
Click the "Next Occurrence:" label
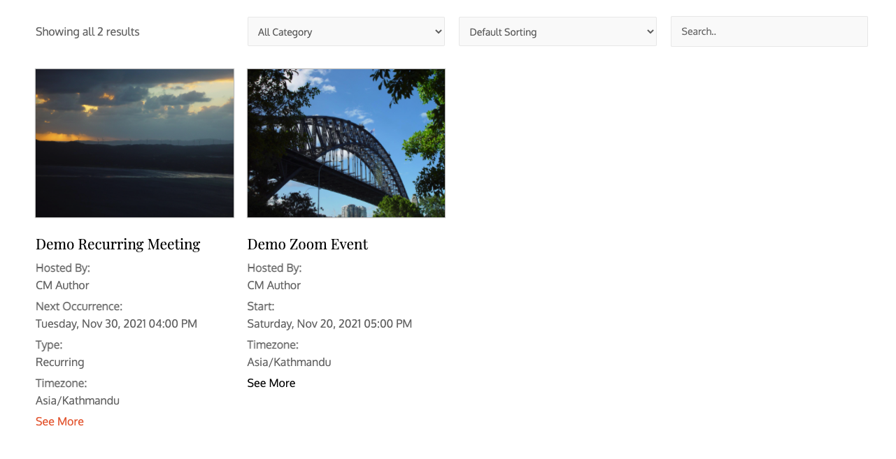pyautogui.click(x=79, y=306)
